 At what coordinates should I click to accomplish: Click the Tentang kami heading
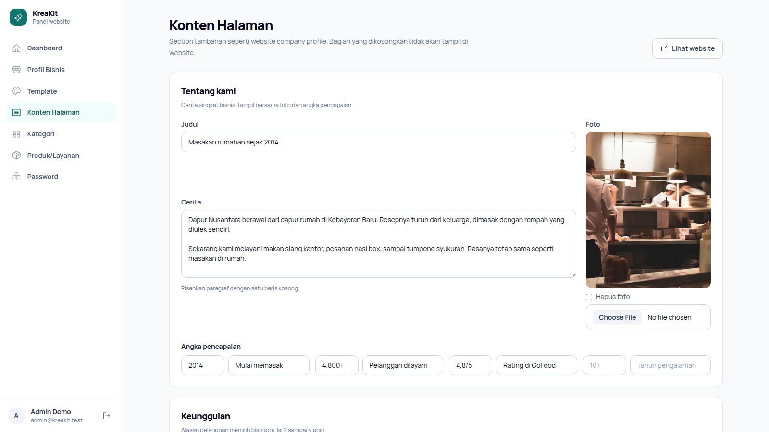[x=208, y=91]
